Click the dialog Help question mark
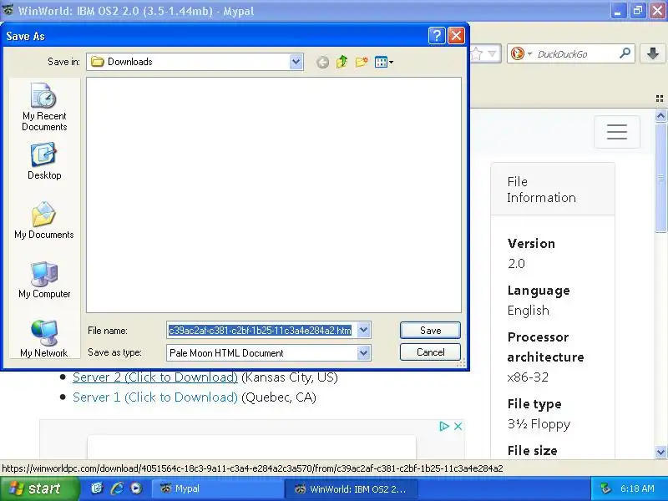 tap(437, 36)
